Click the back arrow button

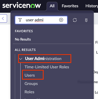coord(3,18)
